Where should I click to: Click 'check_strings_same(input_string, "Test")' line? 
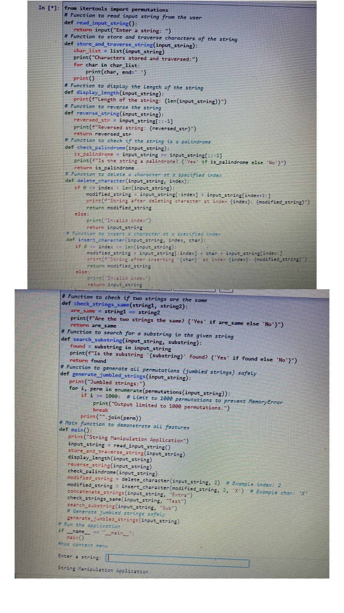[127, 500]
